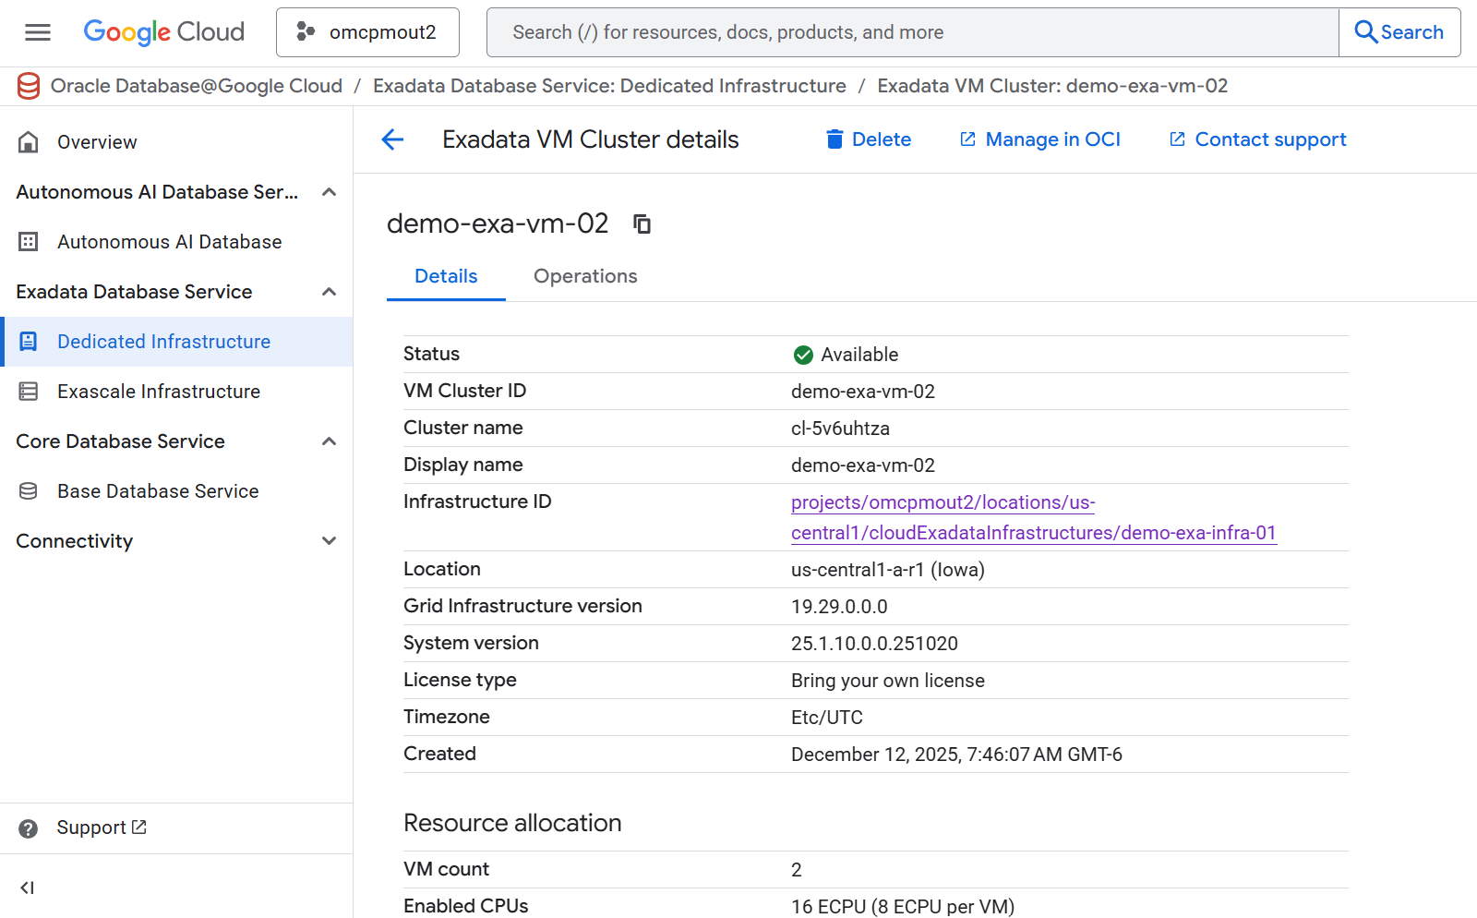Open the Overview page
1477x918 pixels.
pyautogui.click(x=96, y=141)
